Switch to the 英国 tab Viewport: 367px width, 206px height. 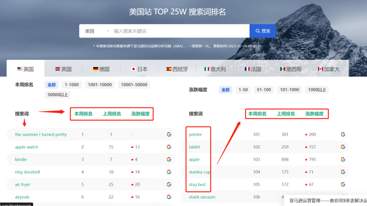click(x=63, y=69)
